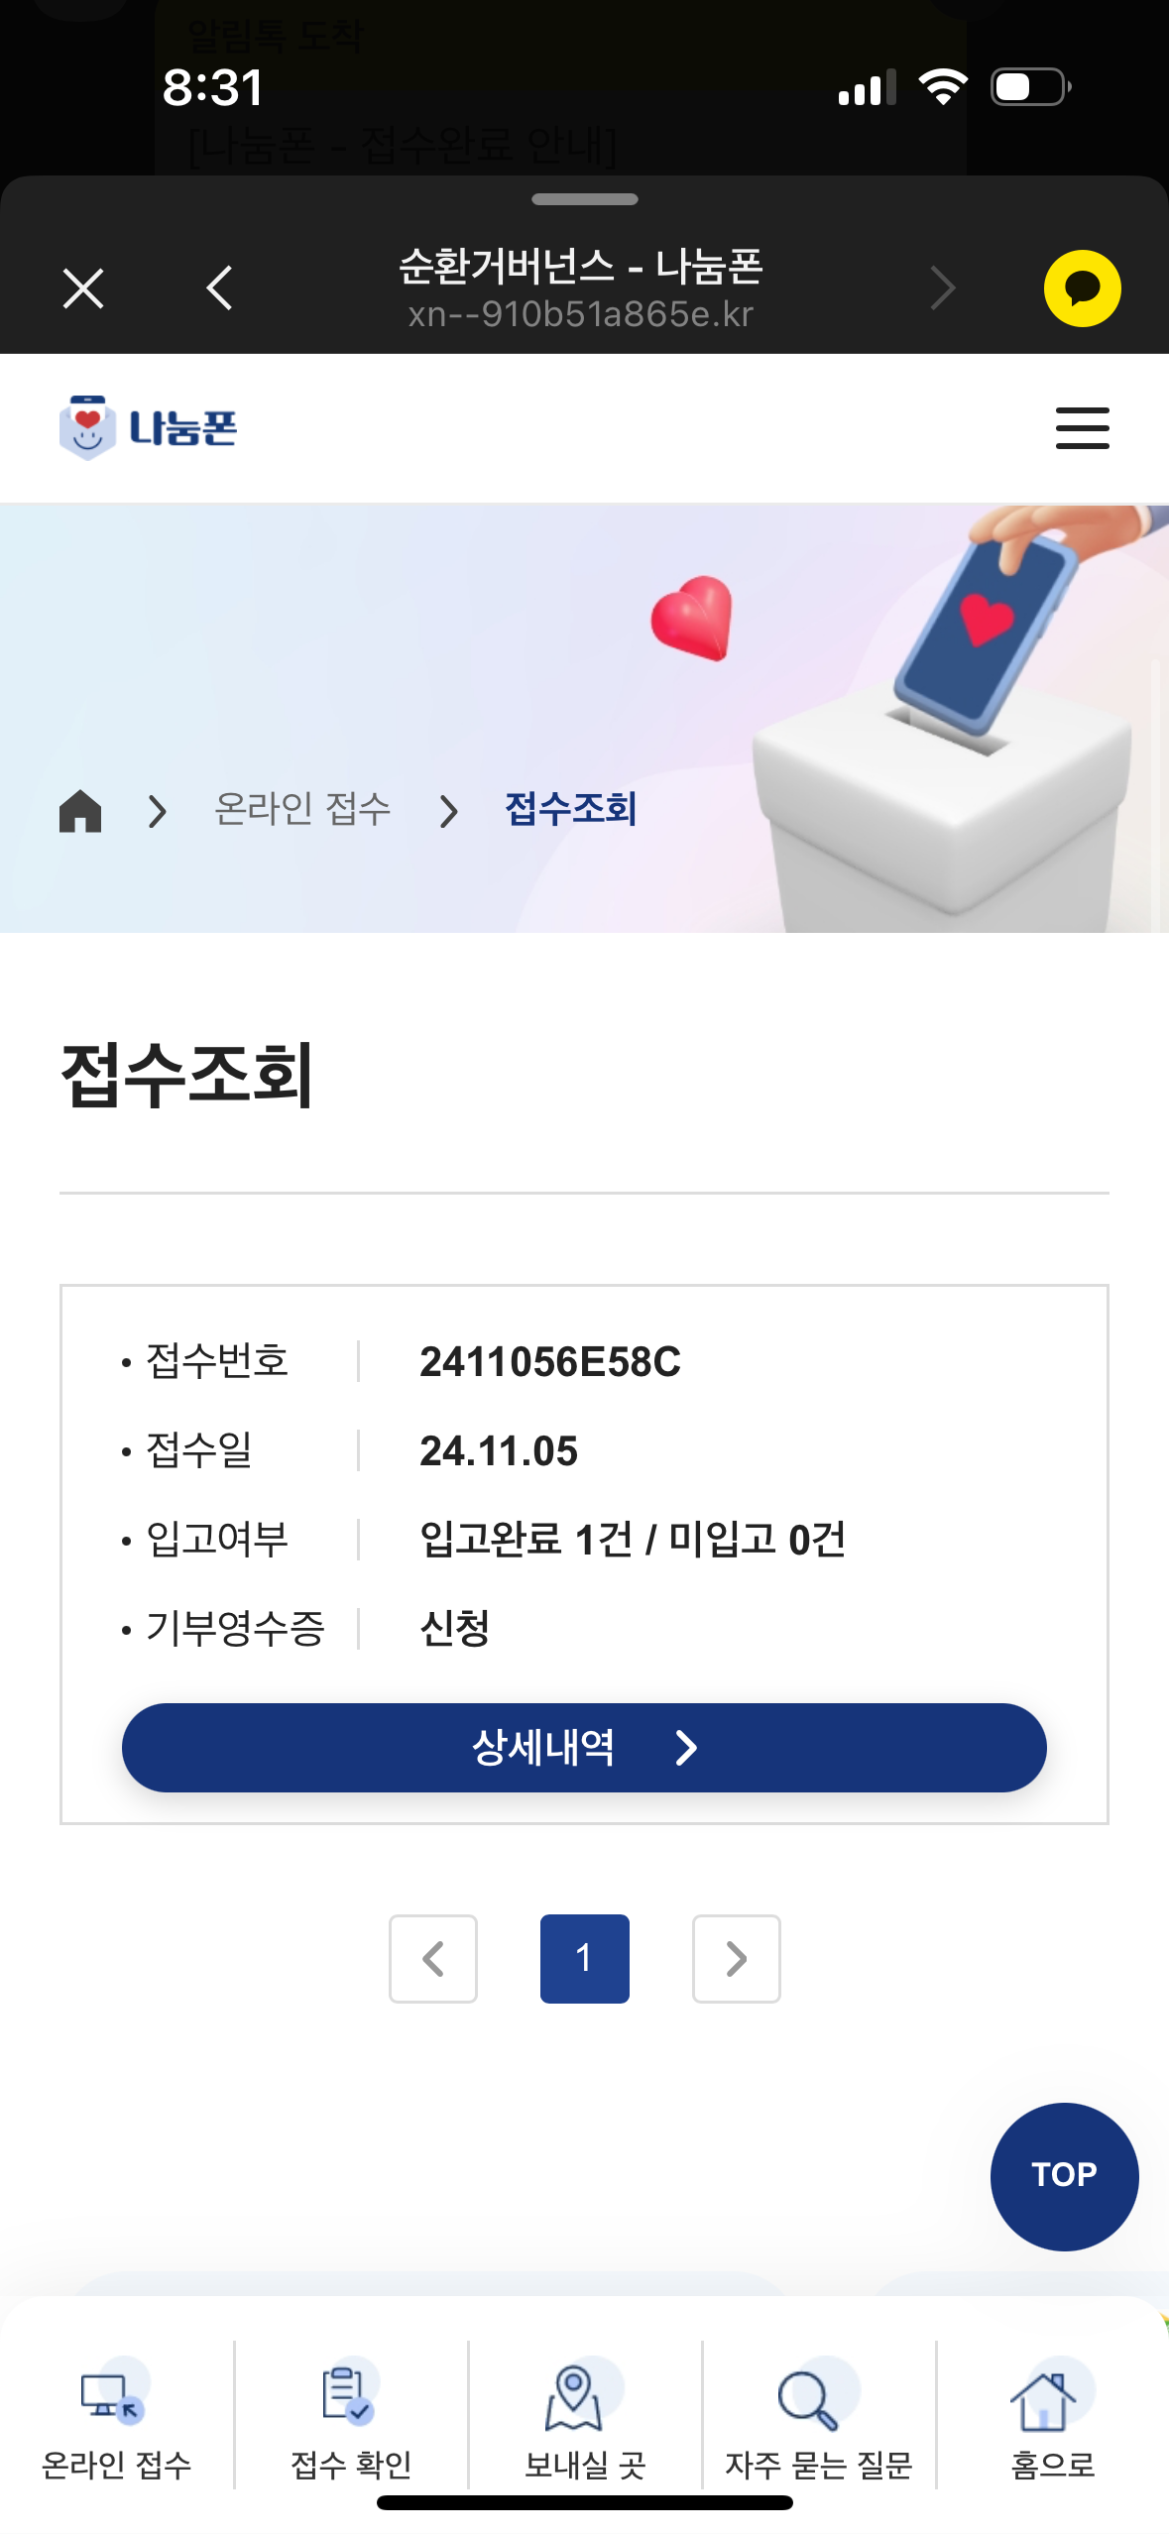The height and width of the screenshot is (2534, 1169).
Task: Go back using the browser back arrow
Action: pos(220,288)
